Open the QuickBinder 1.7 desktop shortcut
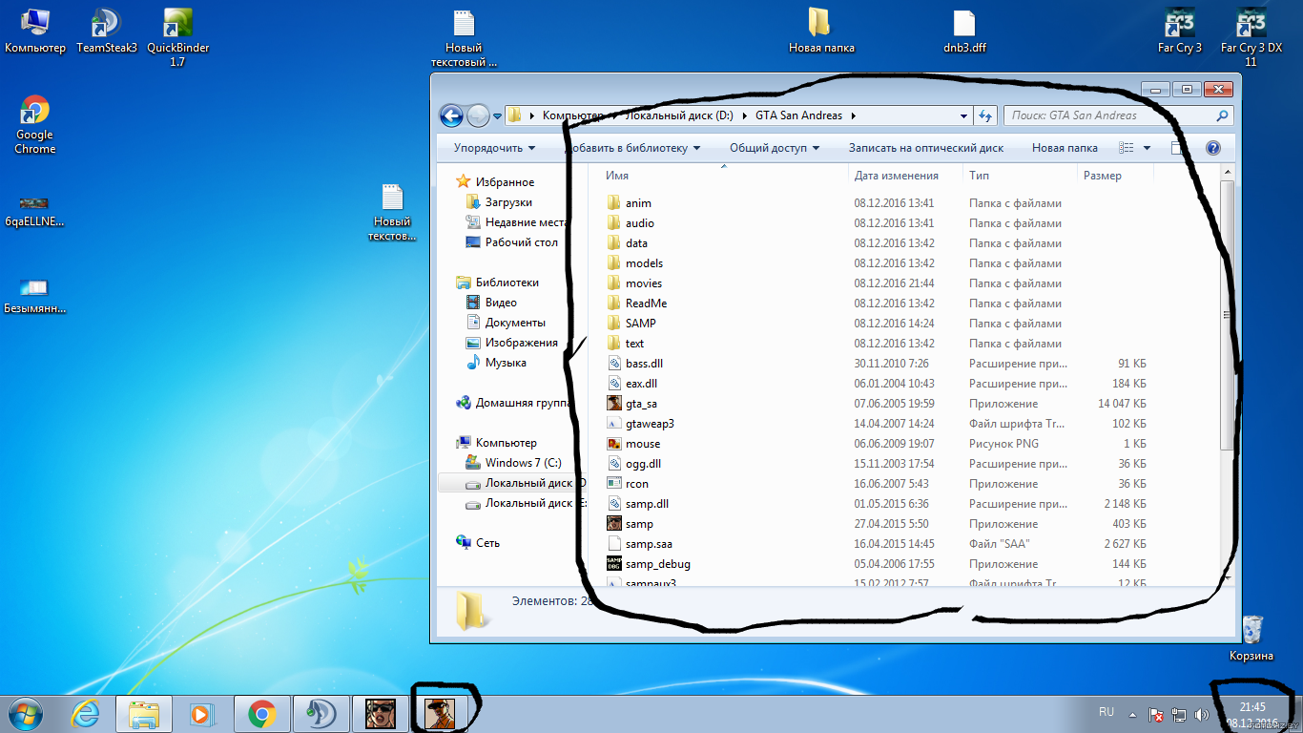Screen dimensions: 1303x733 point(178,37)
